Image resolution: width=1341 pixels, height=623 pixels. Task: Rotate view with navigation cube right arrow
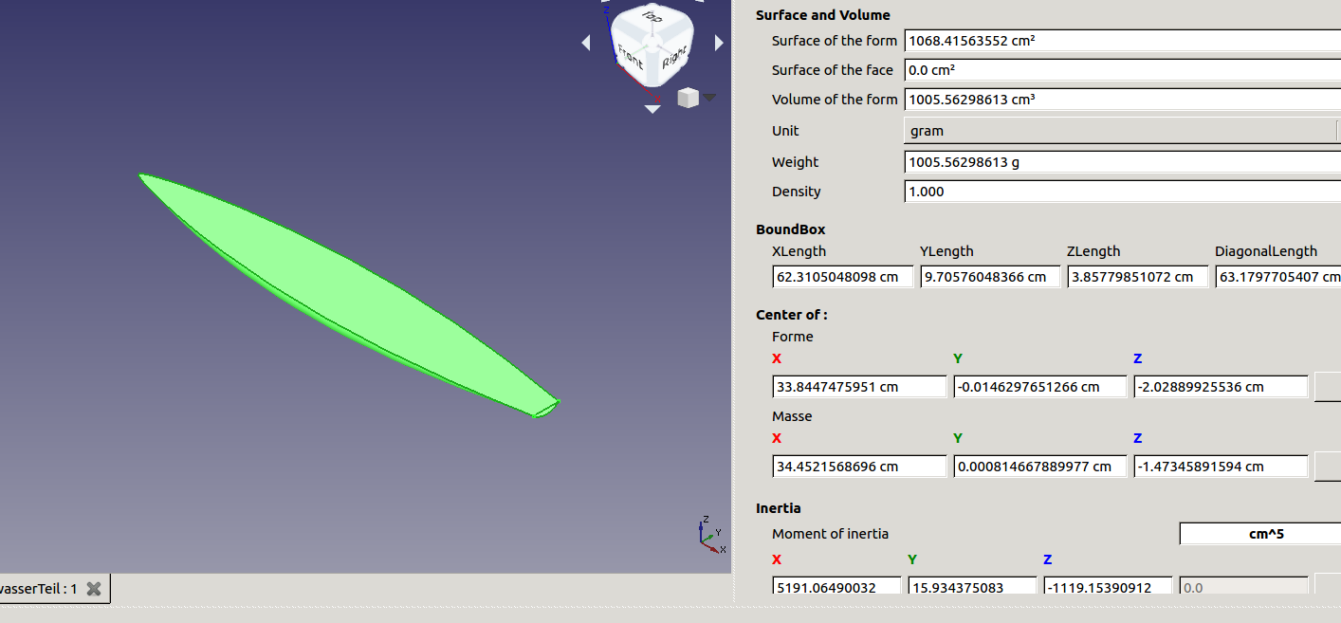(719, 43)
